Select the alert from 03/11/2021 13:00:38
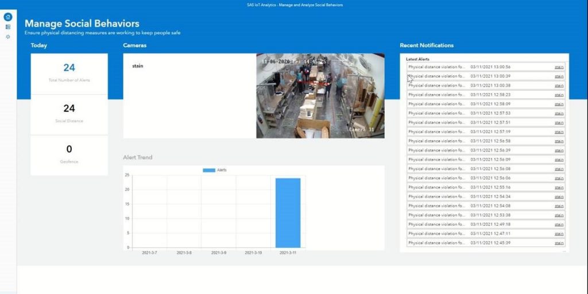 coord(485,86)
